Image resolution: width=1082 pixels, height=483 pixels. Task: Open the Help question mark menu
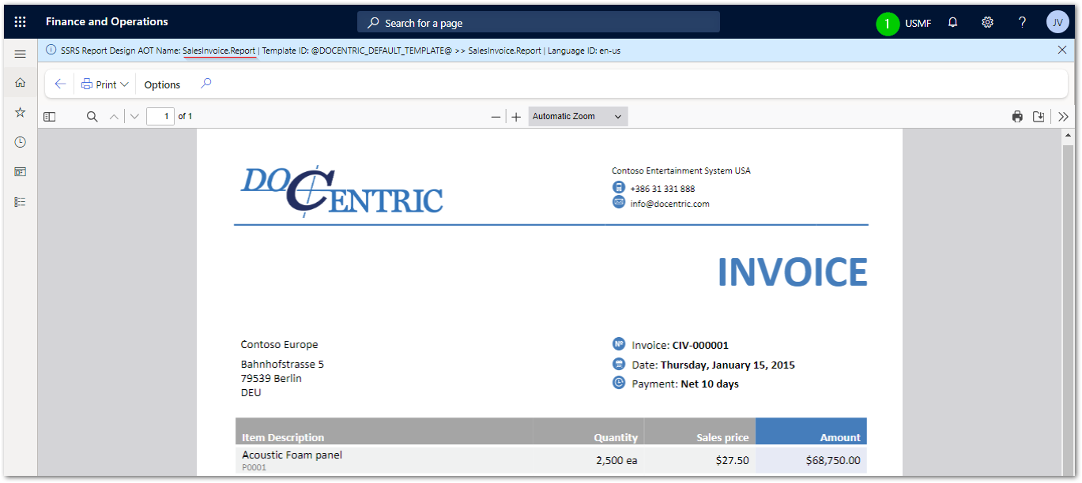point(1022,22)
